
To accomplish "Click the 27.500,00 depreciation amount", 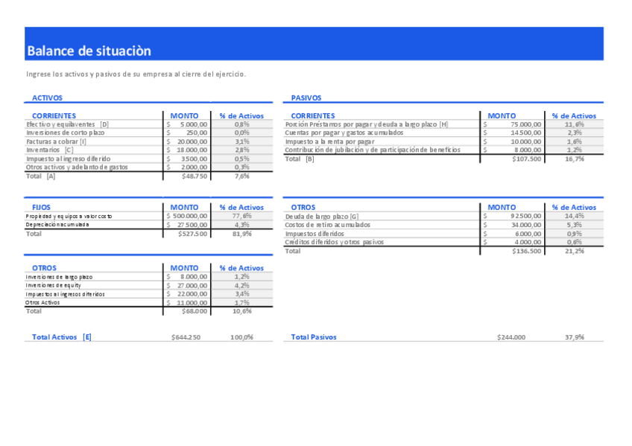I will [x=192, y=225].
